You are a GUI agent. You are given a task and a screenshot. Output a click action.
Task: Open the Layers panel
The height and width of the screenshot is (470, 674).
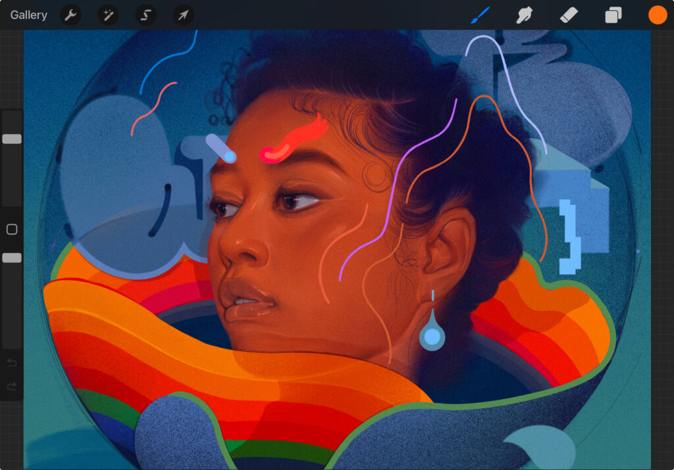point(613,15)
